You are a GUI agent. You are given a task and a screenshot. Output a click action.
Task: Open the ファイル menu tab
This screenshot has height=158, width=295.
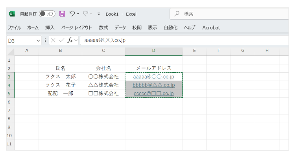(14, 28)
